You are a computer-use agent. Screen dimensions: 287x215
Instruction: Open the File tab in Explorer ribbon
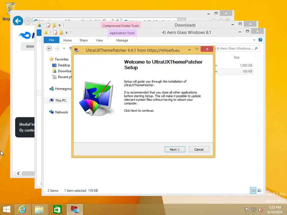(52, 40)
